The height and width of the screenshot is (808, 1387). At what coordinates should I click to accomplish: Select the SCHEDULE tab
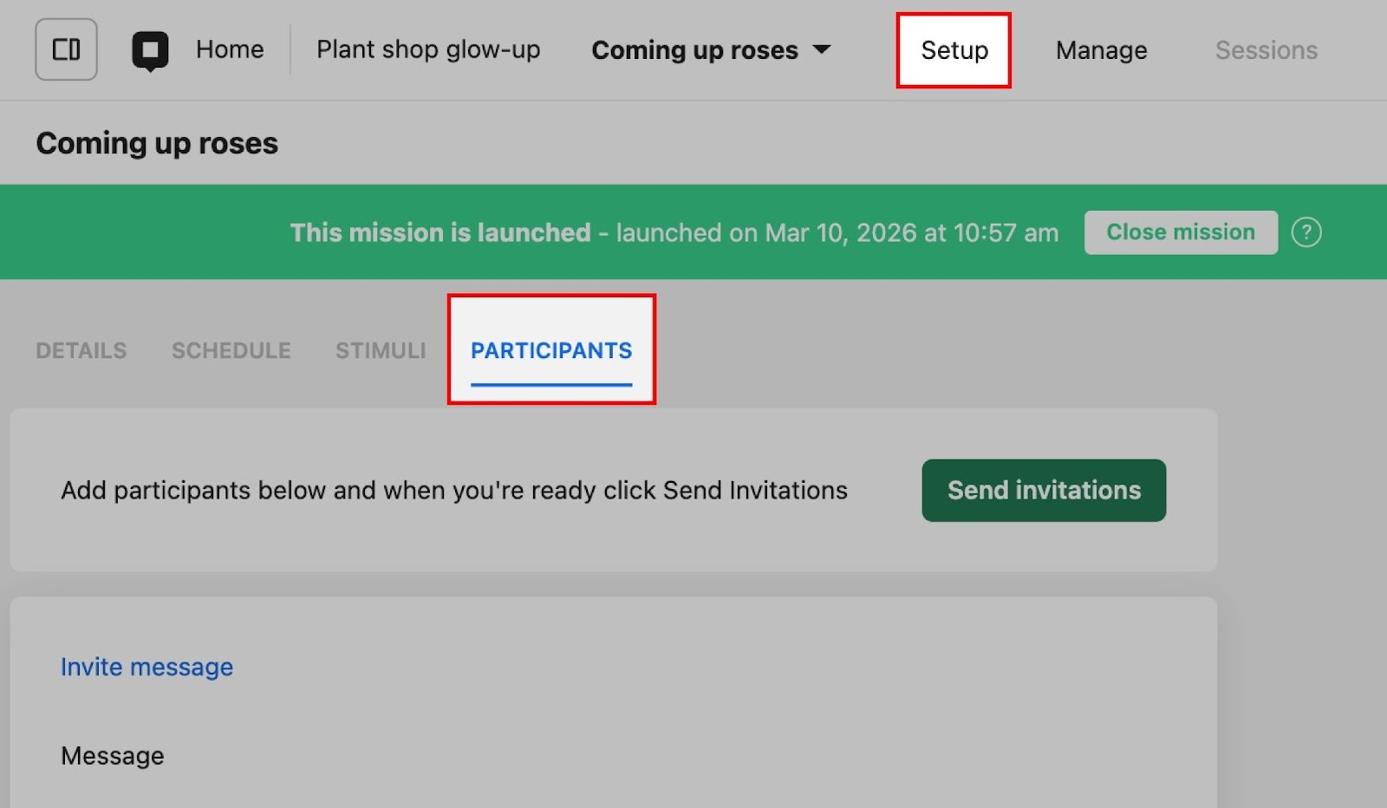pyautogui.click(x=231, y=350)
